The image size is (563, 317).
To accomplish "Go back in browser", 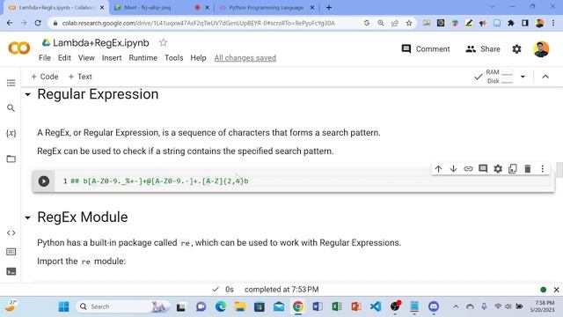I will (x=10, y=23).
